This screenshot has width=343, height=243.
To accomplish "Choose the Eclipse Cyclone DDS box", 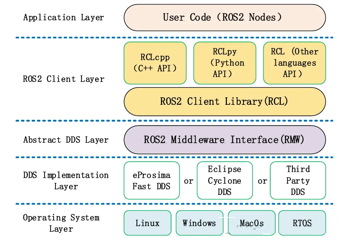I will point(225,181).
